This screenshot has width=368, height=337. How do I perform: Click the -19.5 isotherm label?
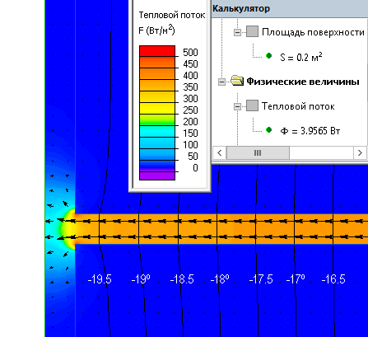point(100,279)
